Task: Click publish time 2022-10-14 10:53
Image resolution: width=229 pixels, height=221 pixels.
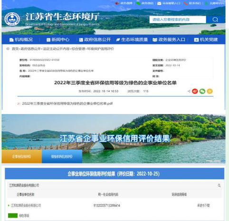Action: (x=105, y=91)
